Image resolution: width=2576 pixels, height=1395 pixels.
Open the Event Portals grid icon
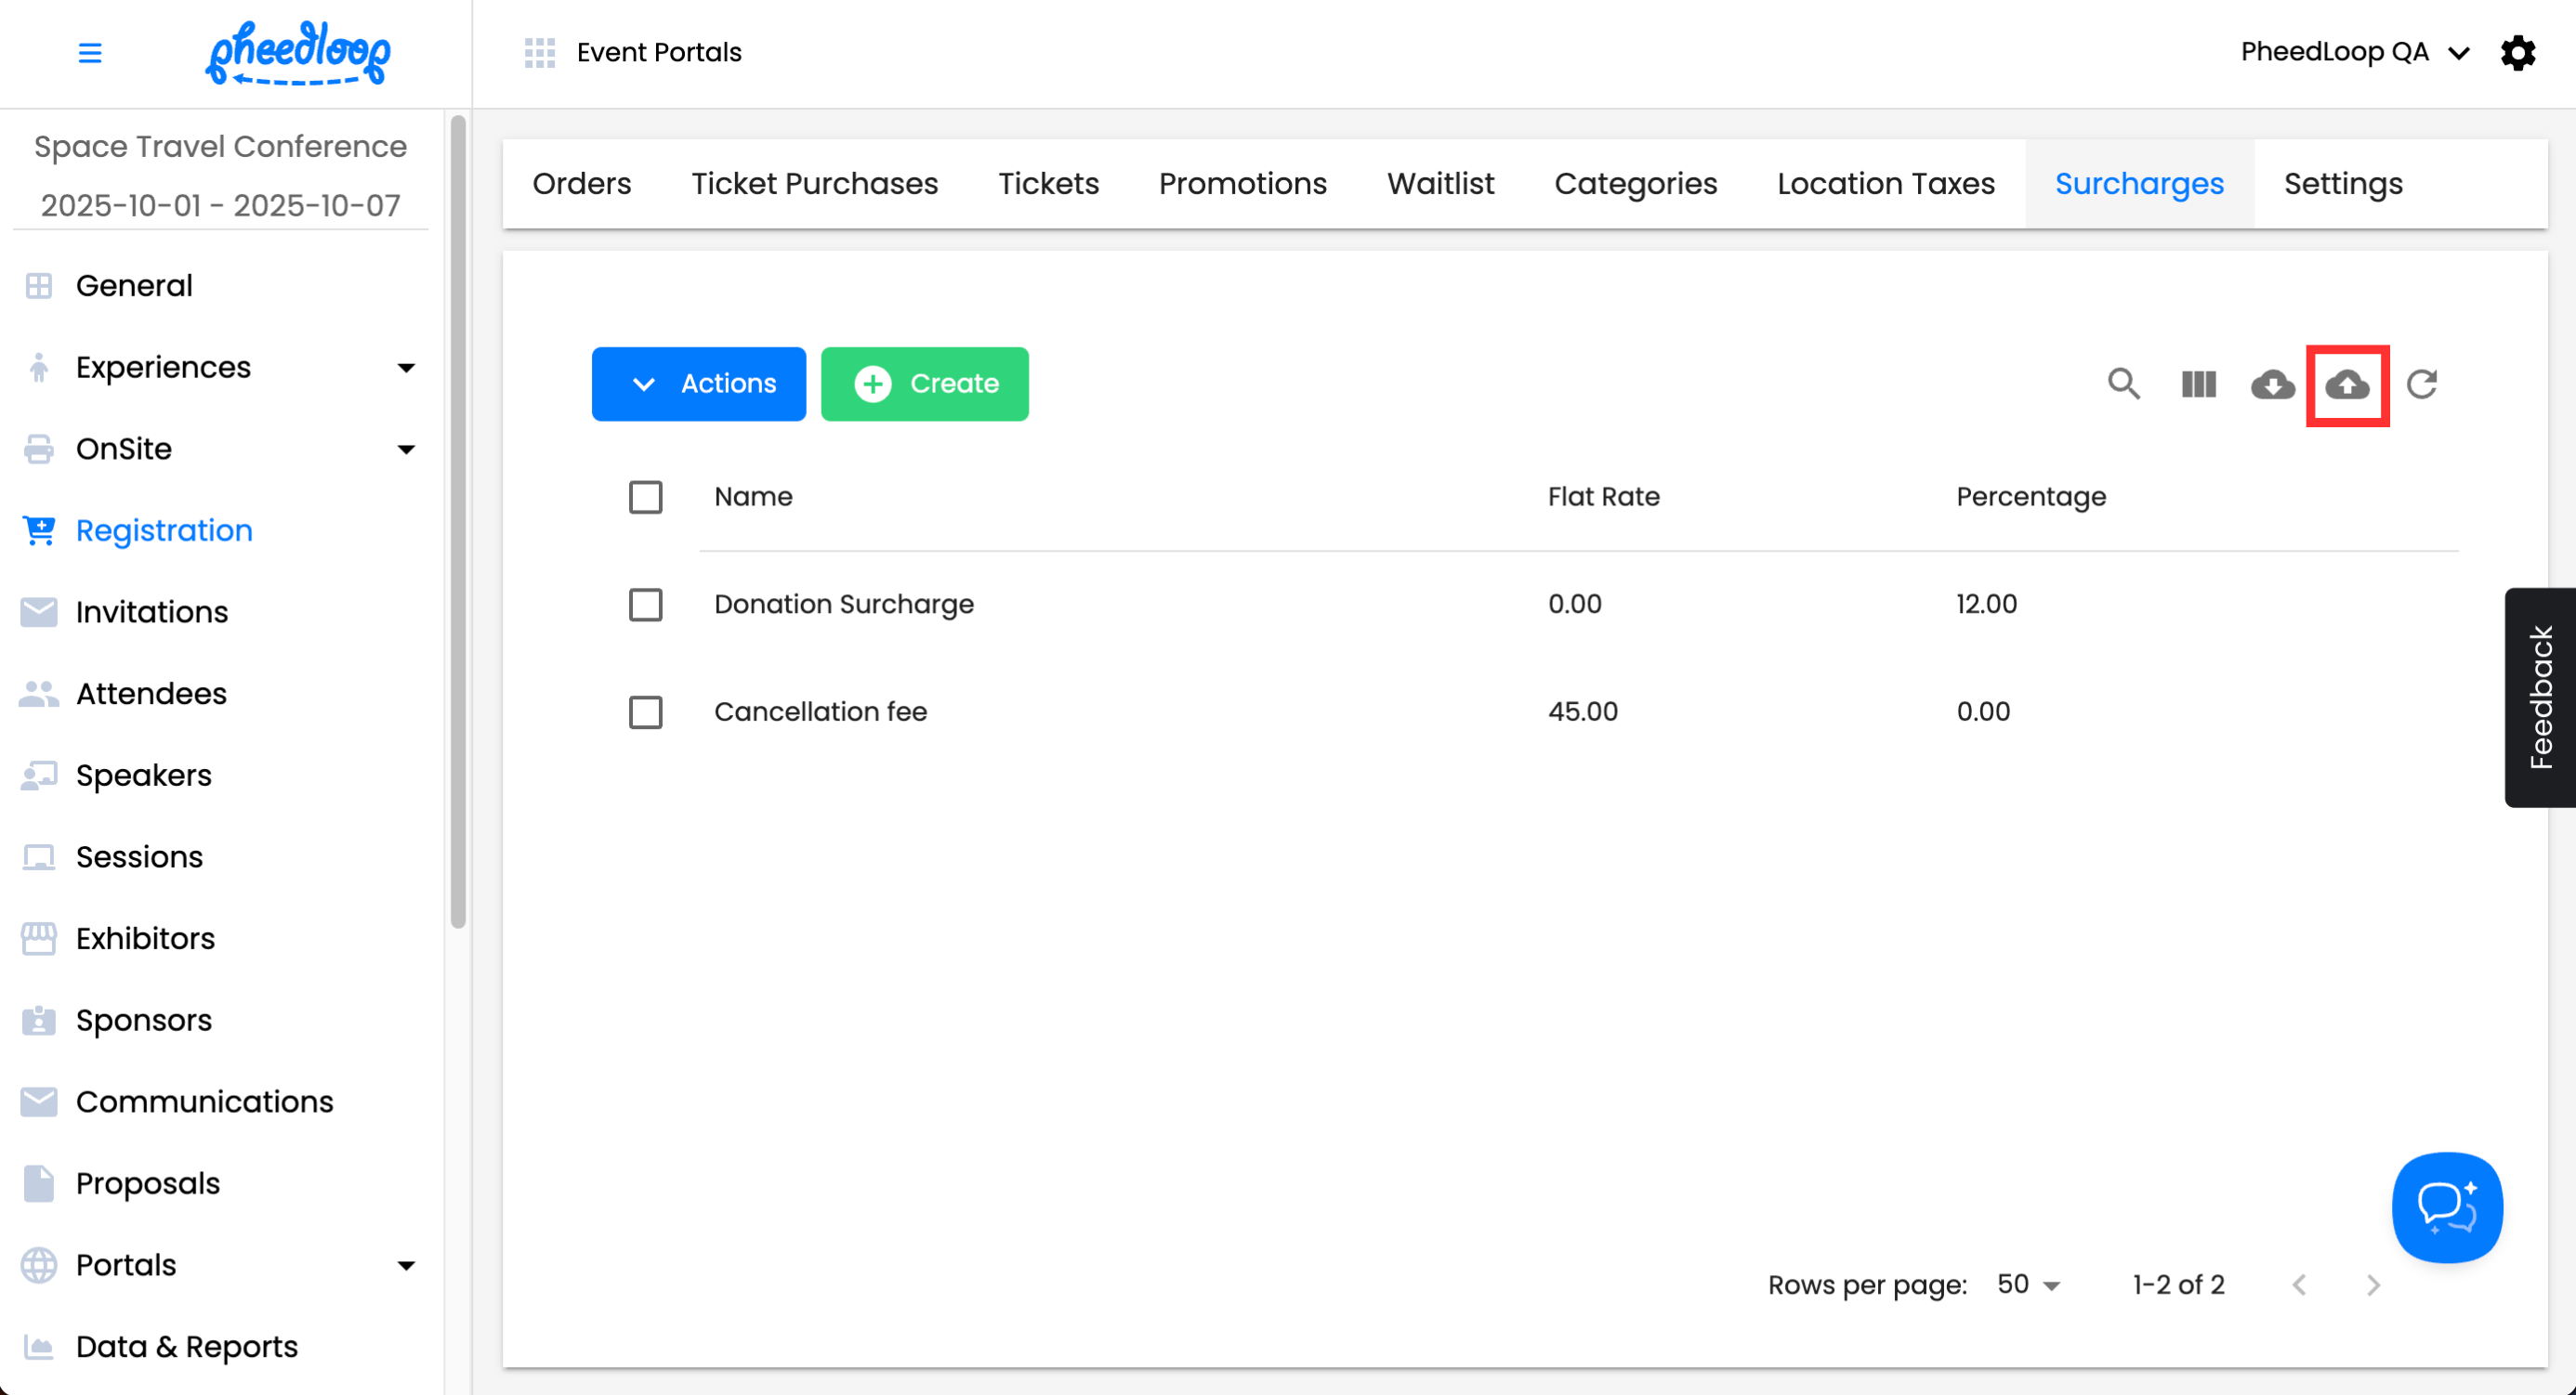[539, 52]
